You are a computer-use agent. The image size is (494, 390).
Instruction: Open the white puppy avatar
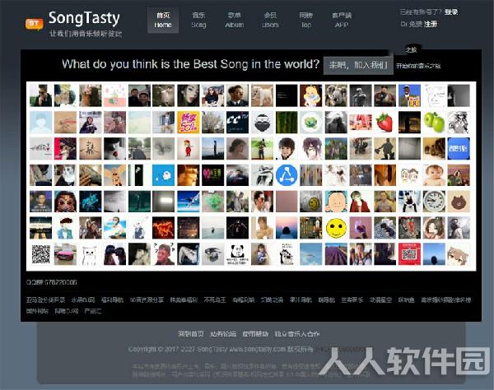click(x=262, y=95)
